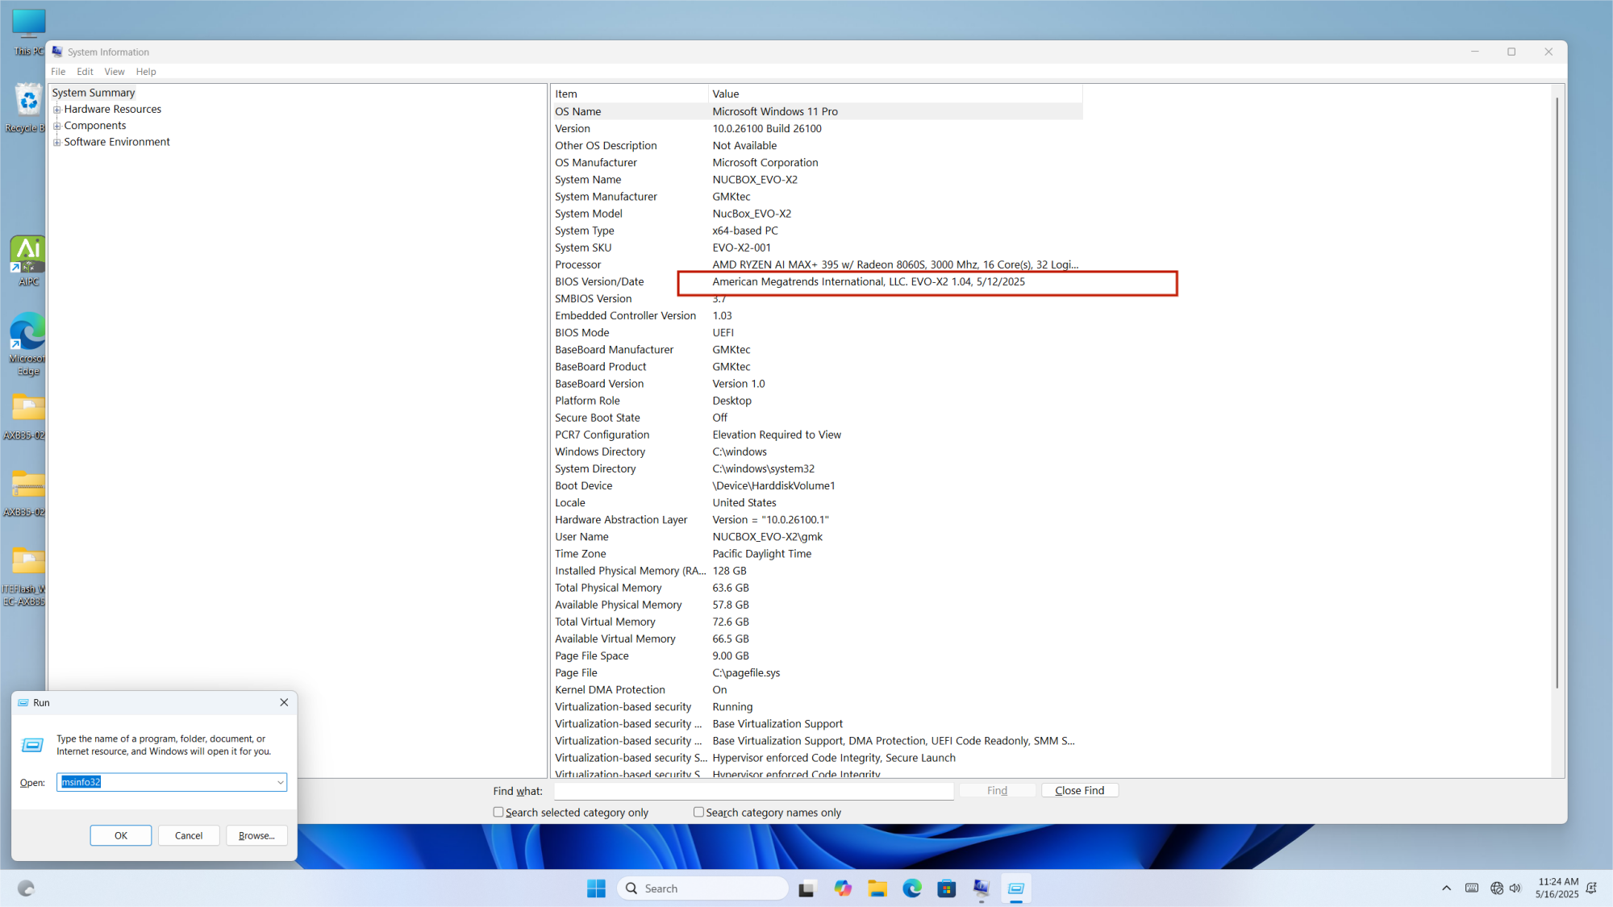Click the Find button
This screenshot has width=1613, height=907.
997,790
